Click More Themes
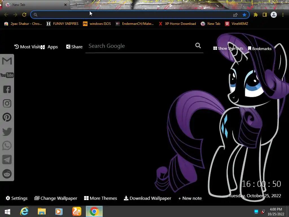This screenshot has width=289, height=217. coord(100,198)
